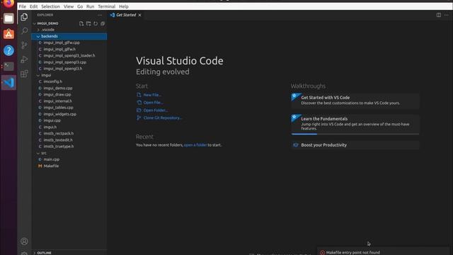Click the 'Makefile entry point not found' notification
453x255 pixels.
(352, 252)
